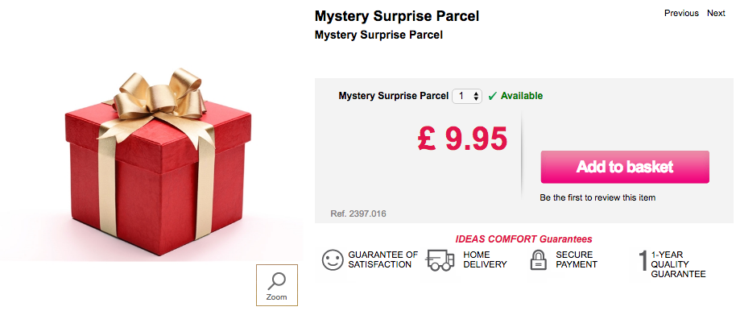Open the quantity dropdown showing 1
The height and width of the screenshot is (311, 736).
(466, 97)
